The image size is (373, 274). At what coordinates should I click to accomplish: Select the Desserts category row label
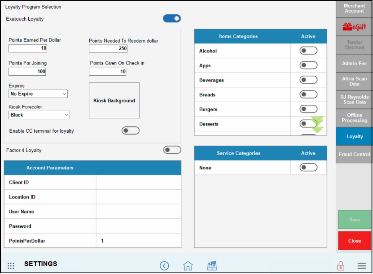click(x=209, y=124)
